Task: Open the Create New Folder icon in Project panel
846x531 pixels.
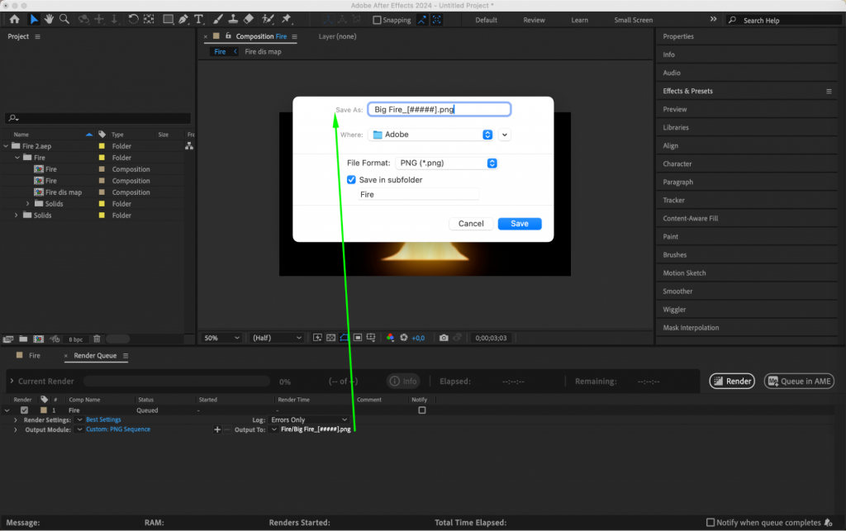Action: point(23,339)
